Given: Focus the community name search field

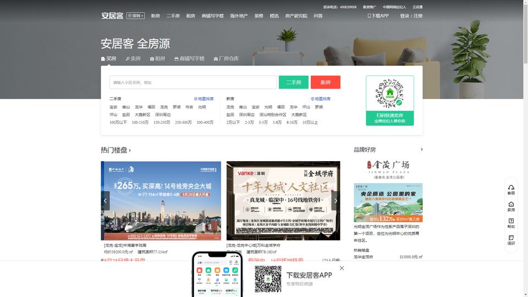Looking at the screenshot, I should [x=193, y=82].
